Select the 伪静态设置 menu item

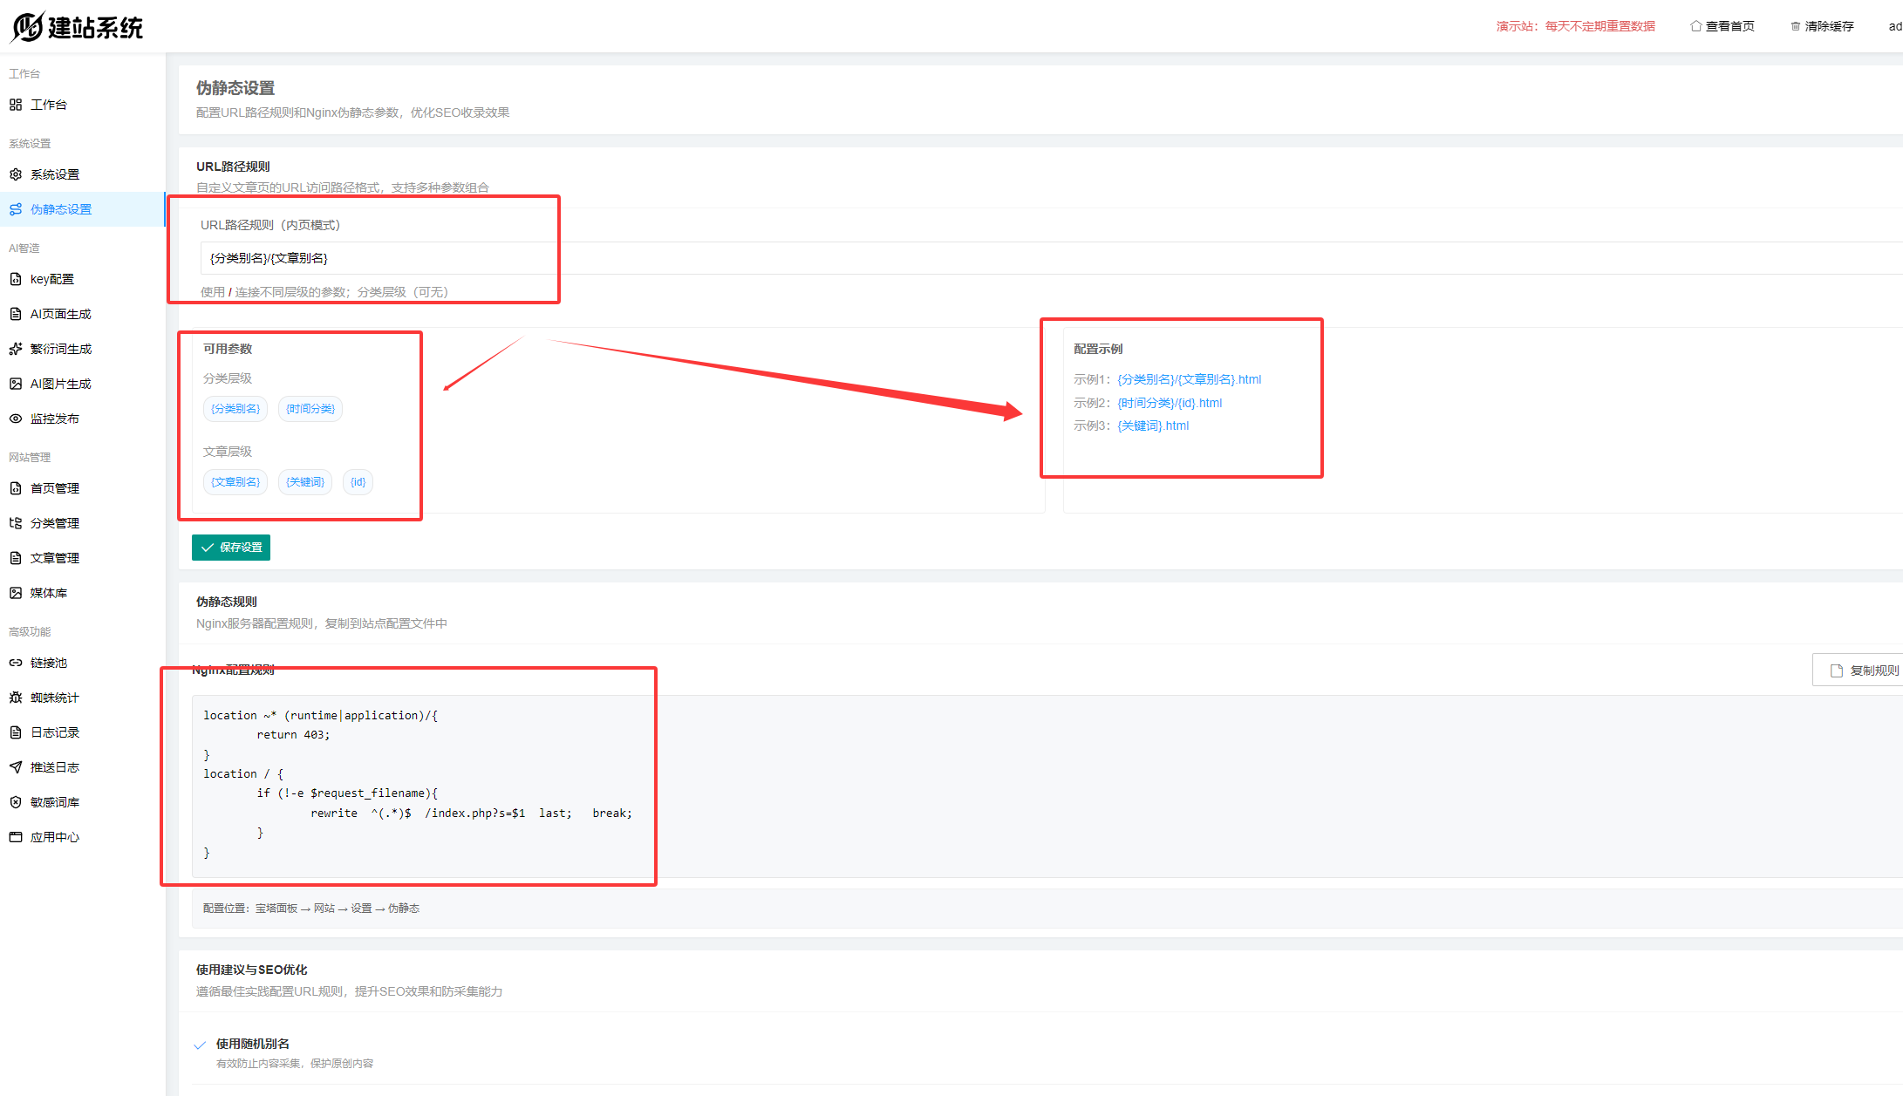(61, 209)
